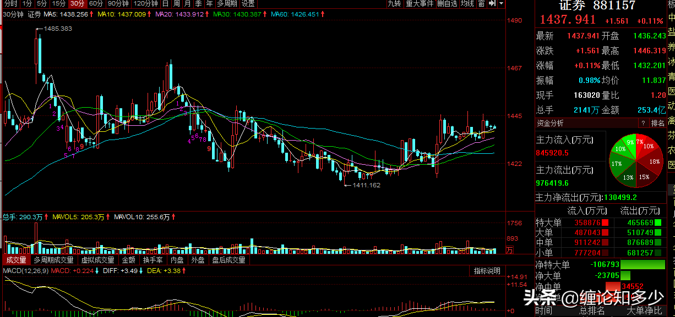Switch to the 金额 tab

(129, 260)
